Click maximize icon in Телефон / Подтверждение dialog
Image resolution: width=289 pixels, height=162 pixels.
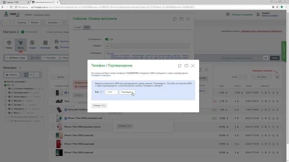pyautogui.click(x=186, y=66)
